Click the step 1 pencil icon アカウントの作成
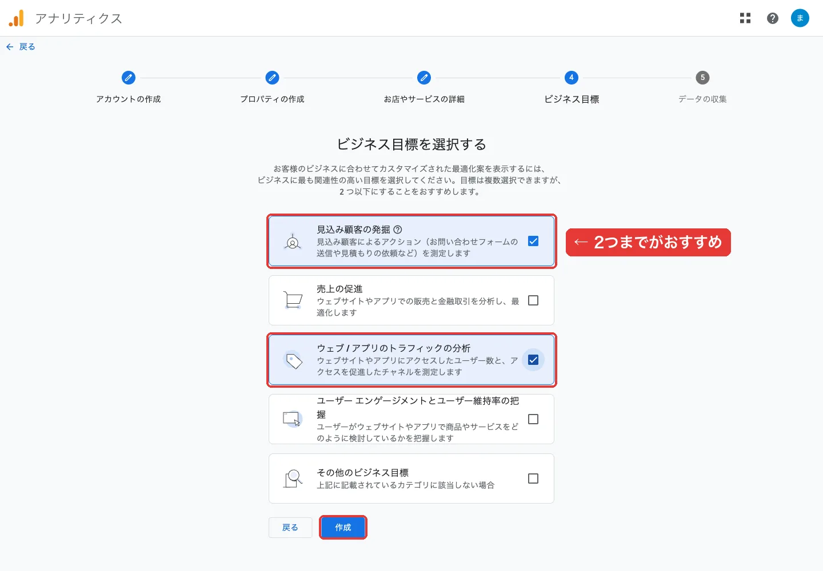The width and height of the screenshot is (823, 571). 129,78
